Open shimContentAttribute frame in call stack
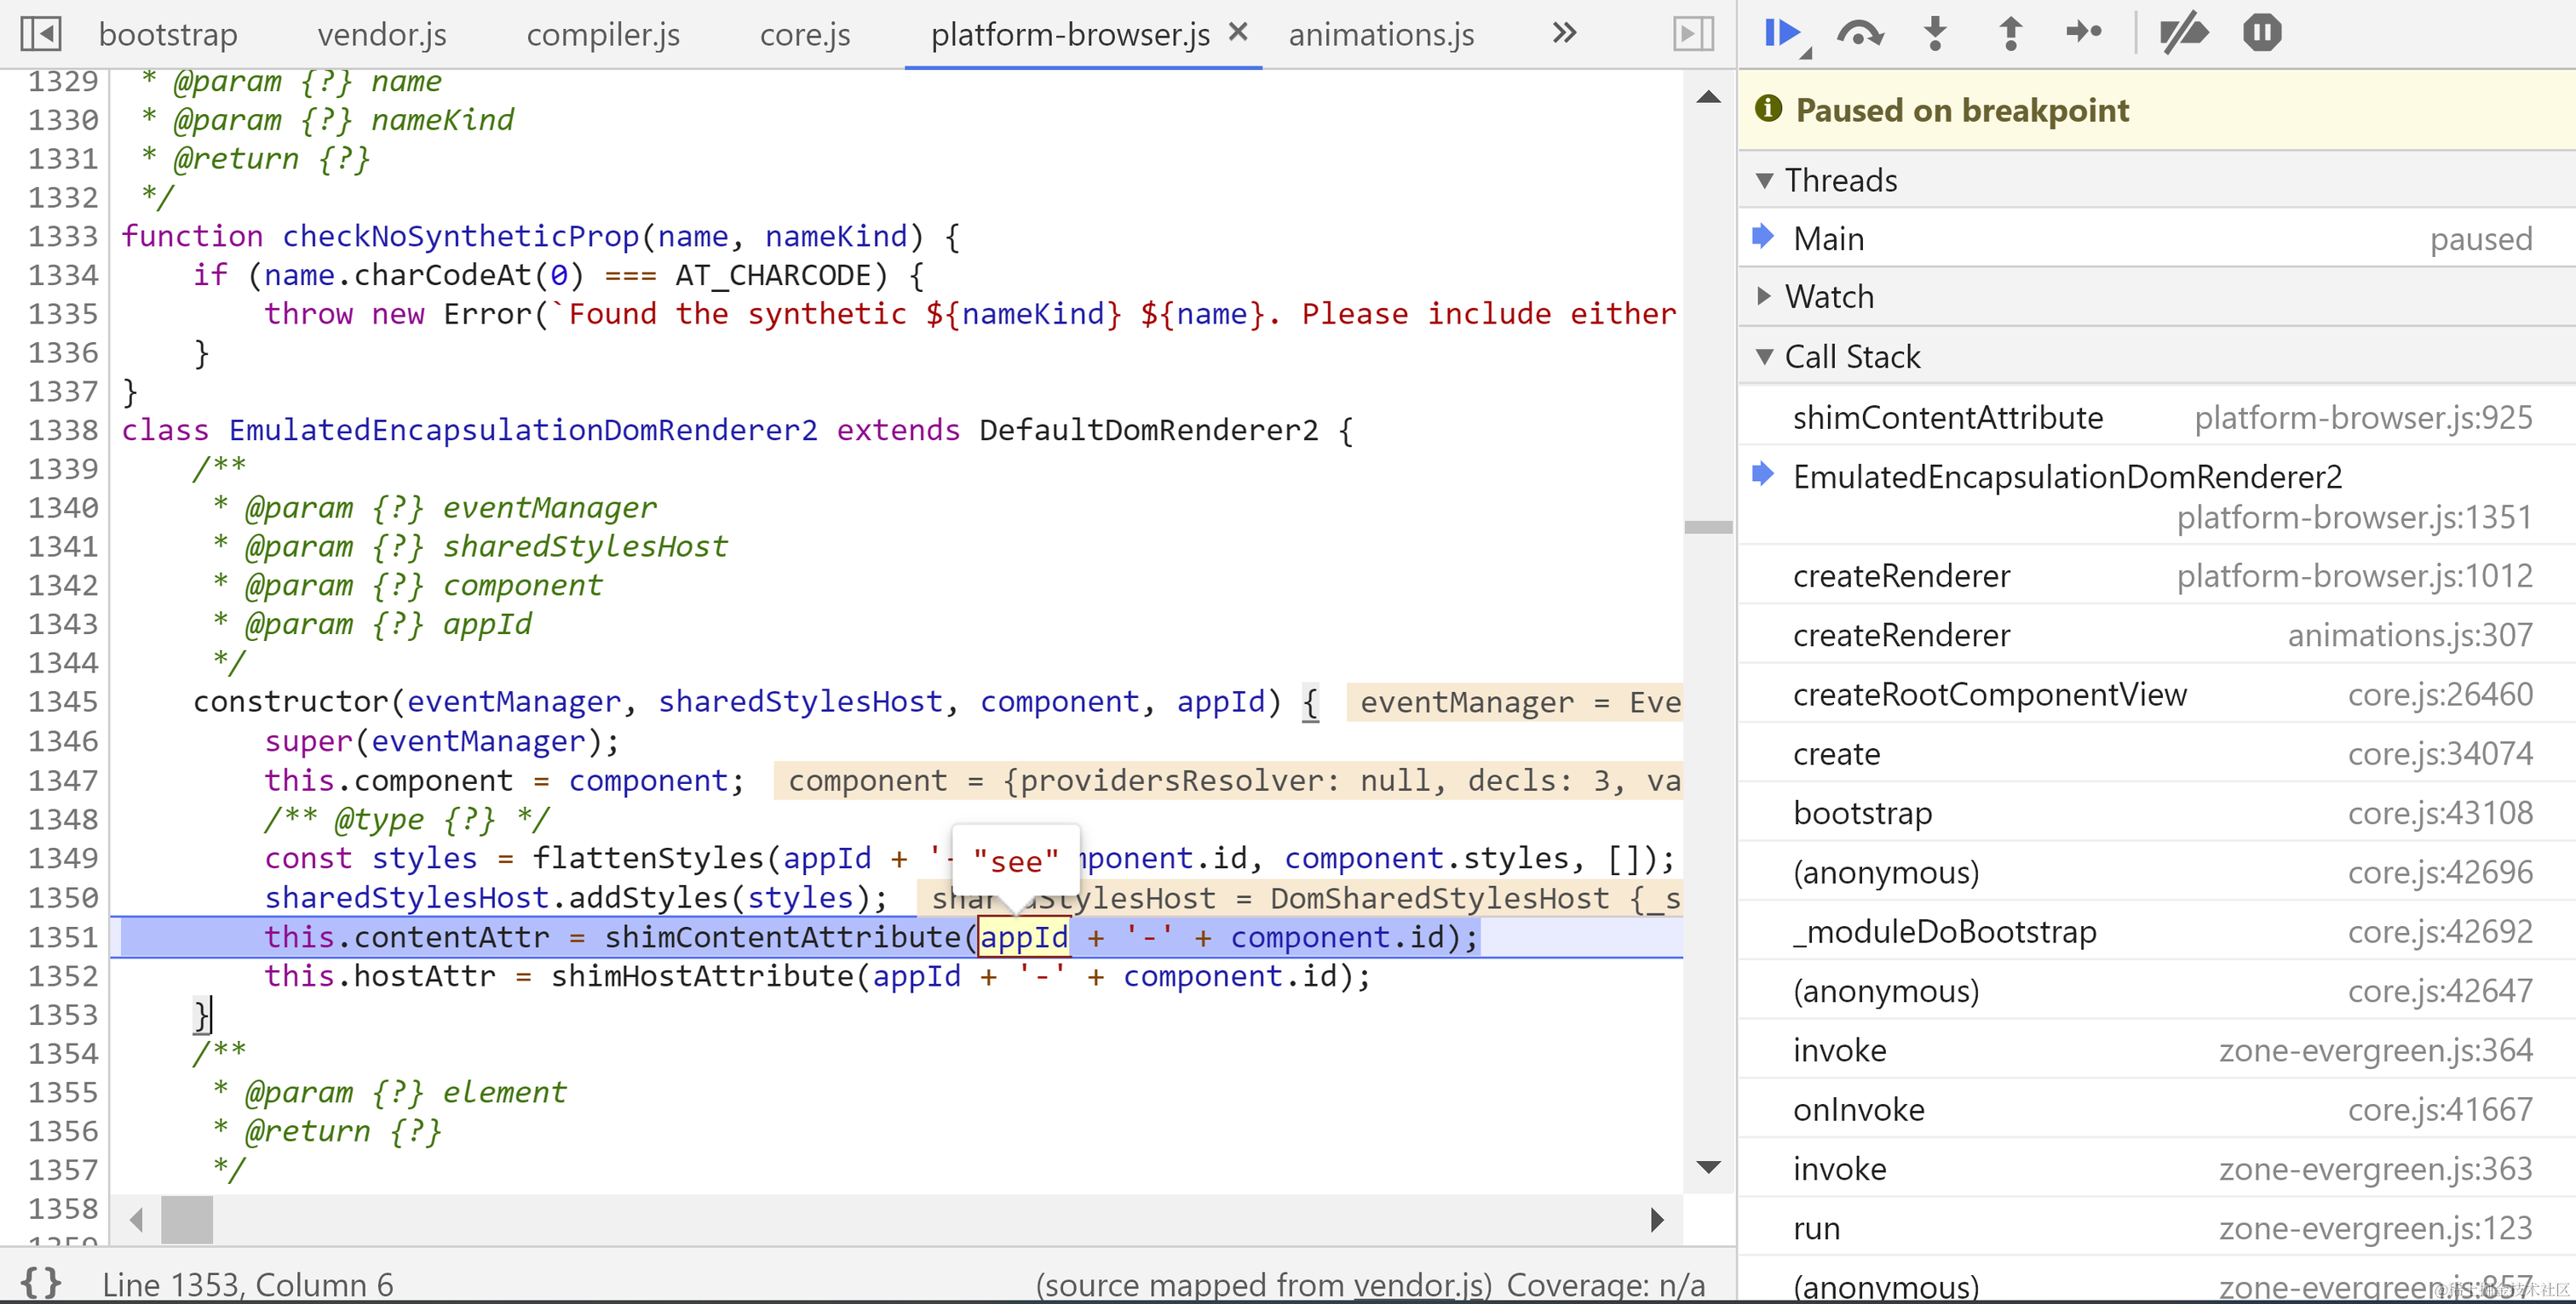The width and height of the screenshot is (2576, 1304). [1947, 418]
